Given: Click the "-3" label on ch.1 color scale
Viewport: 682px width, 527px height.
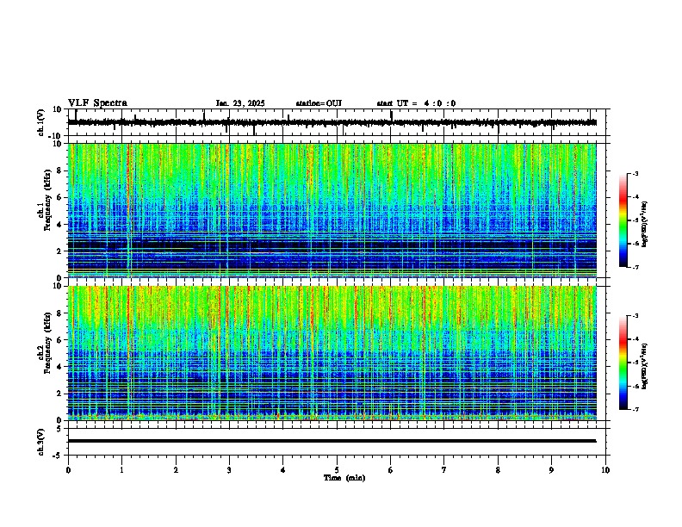Looking at the screenshot, I should (x=635, y=174).
